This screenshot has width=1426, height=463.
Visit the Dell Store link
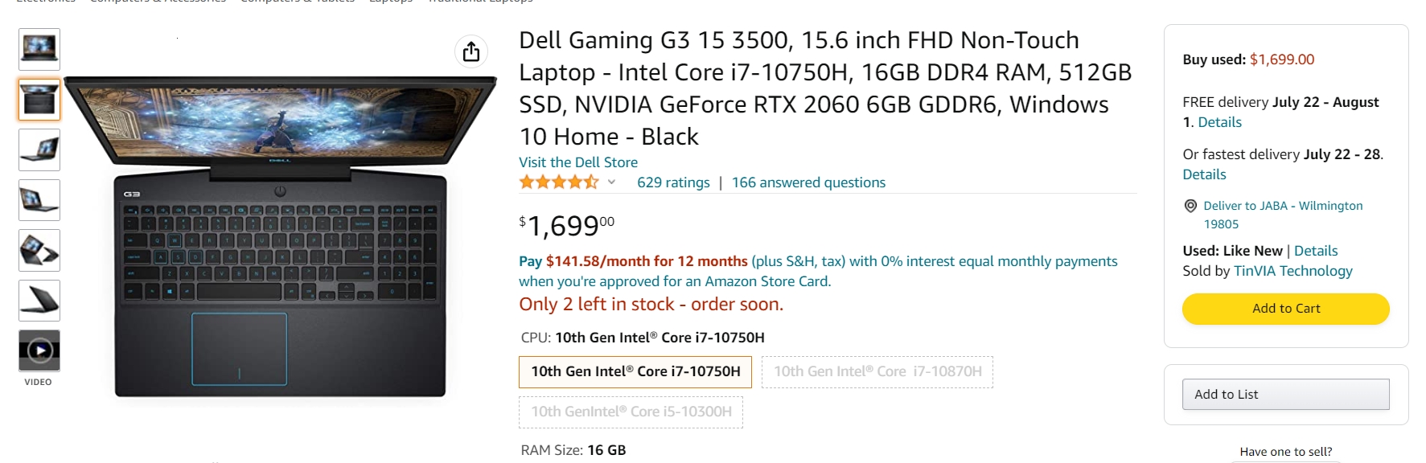[578, 162]
